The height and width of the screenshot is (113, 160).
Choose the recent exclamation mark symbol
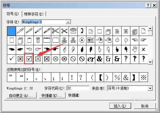click(73, 77)
